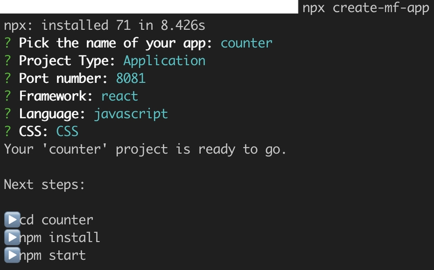Click the language answer 'javascript'

click(x=131, y=114)
